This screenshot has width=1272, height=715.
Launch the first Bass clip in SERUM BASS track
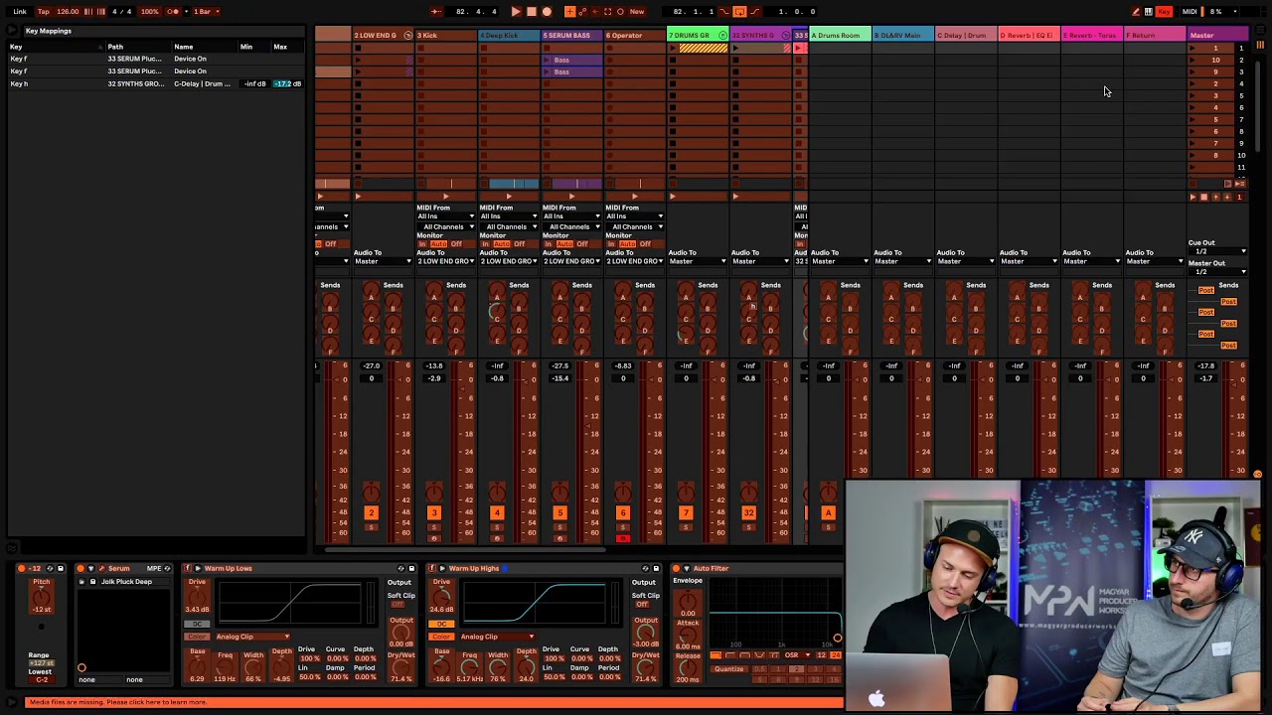pos(548,60)
